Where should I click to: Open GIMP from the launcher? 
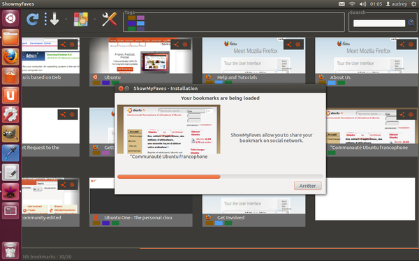click(10, 134)
